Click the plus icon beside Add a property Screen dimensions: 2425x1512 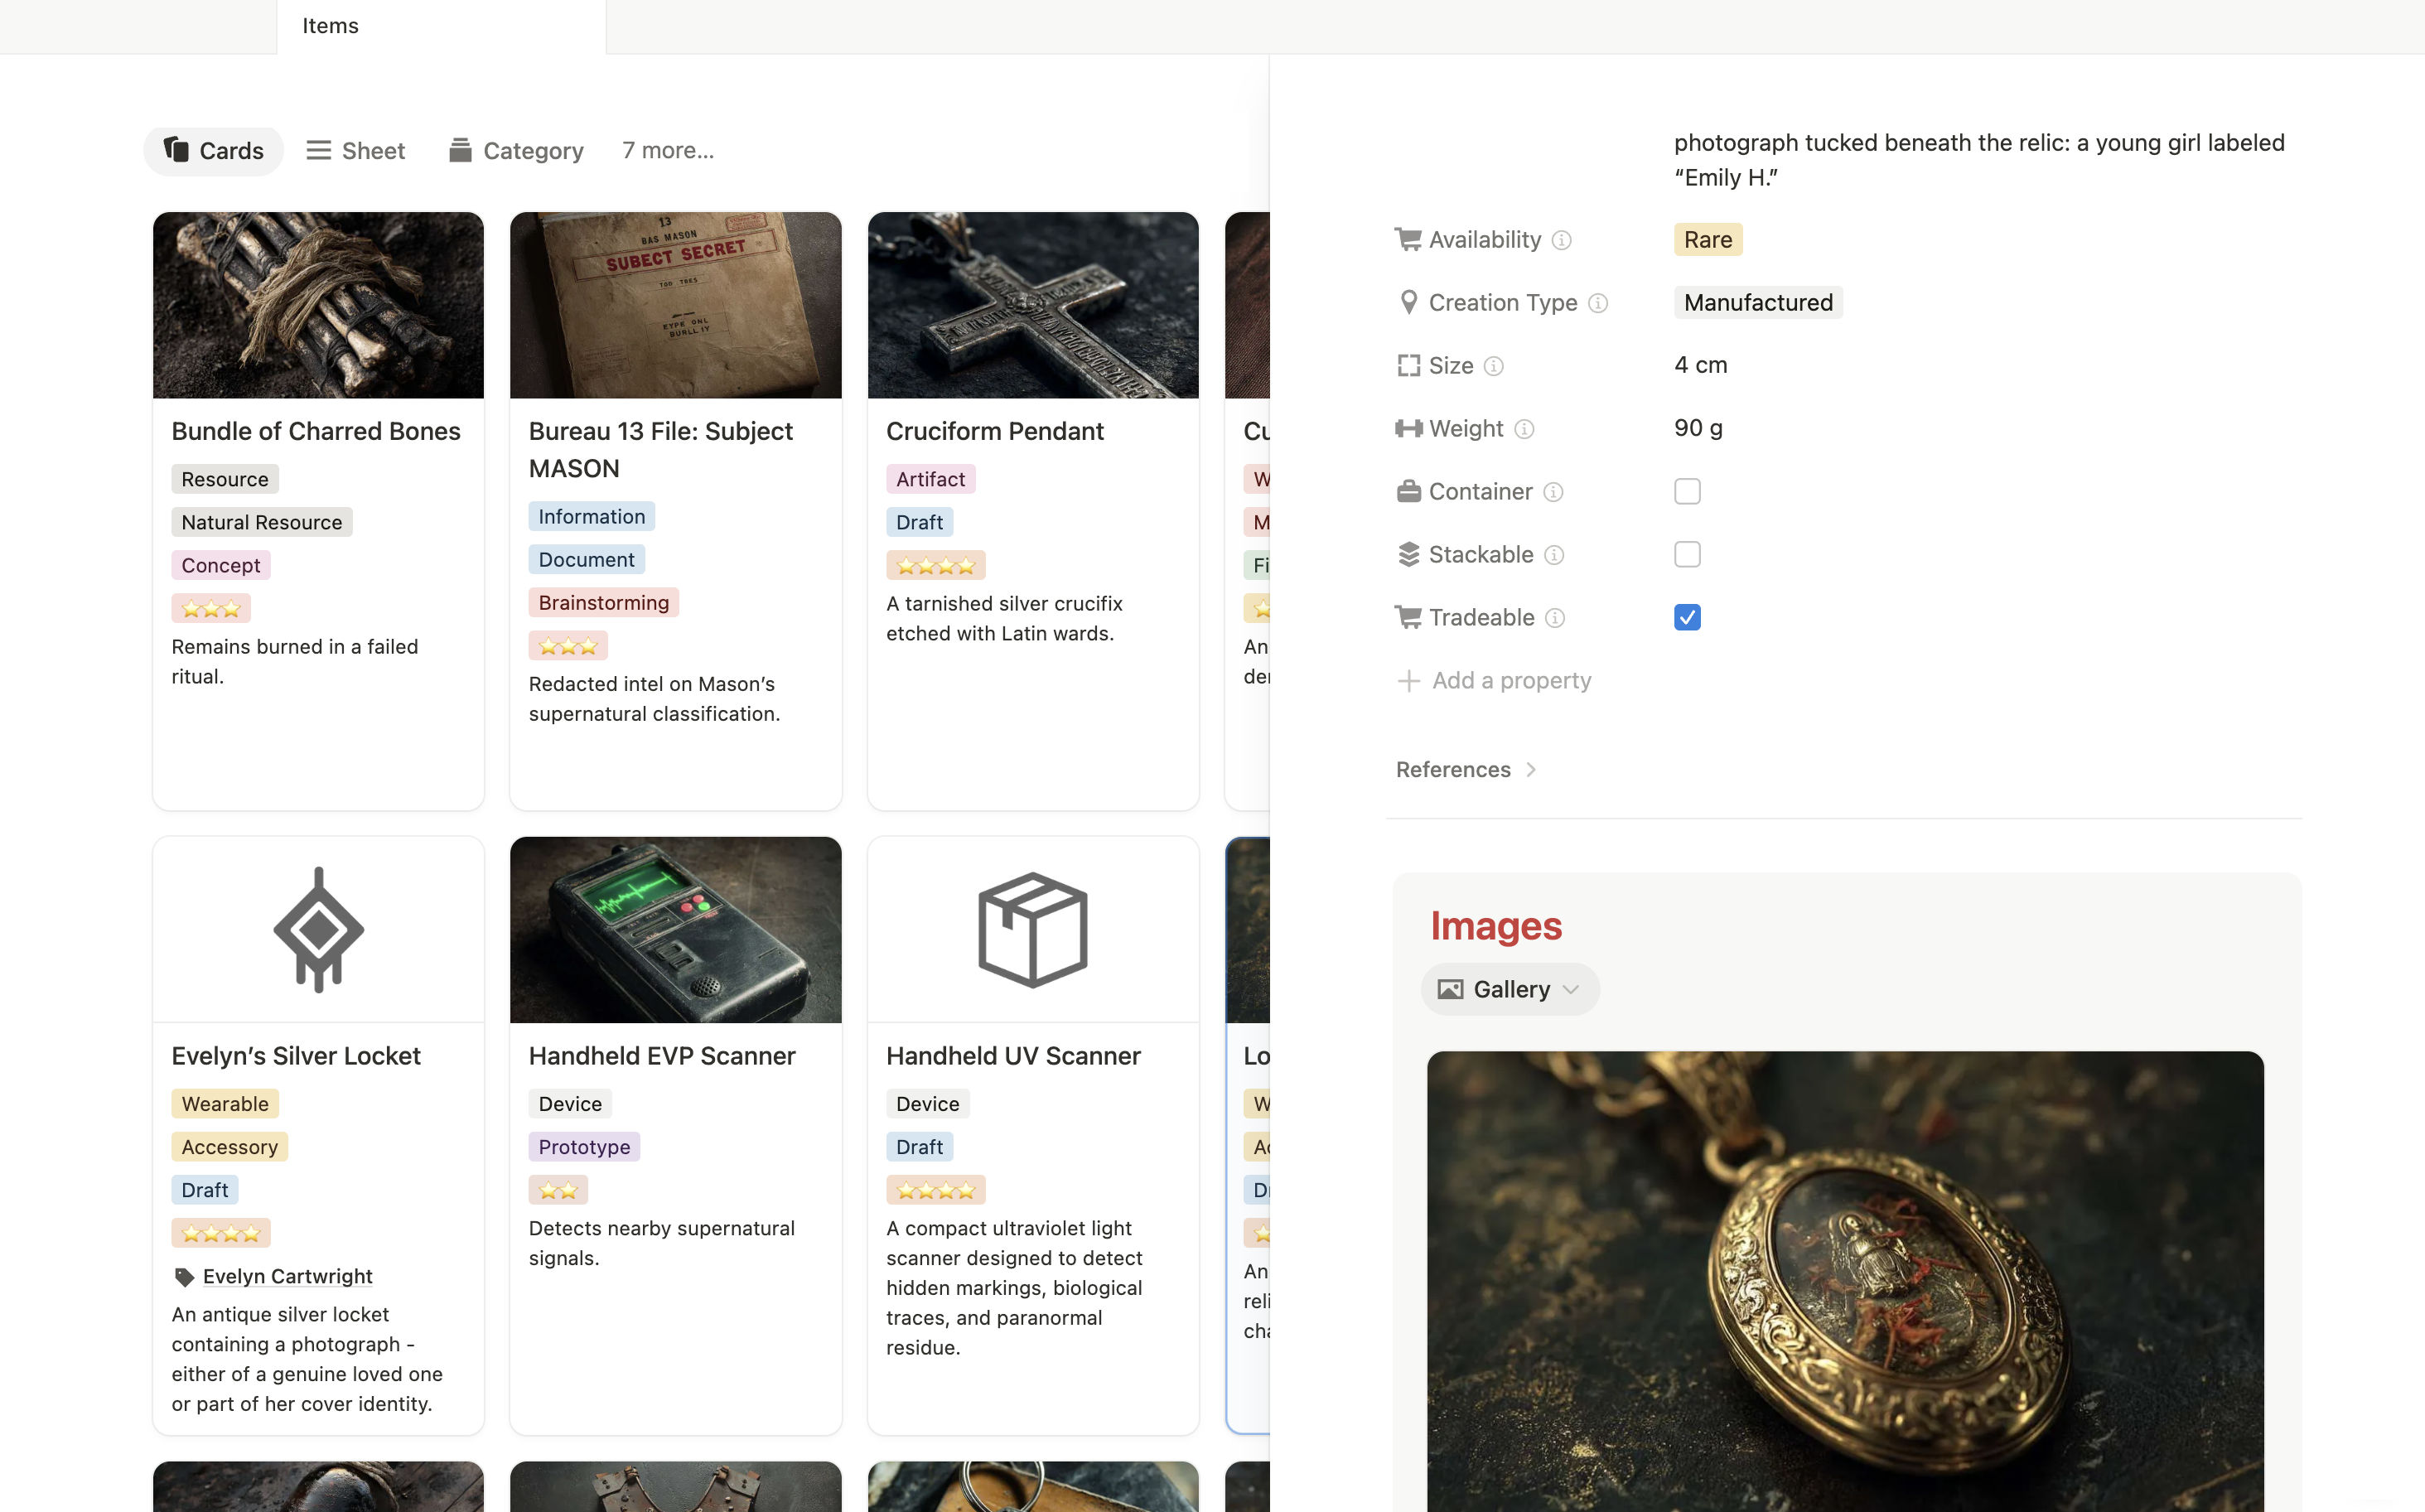[x=1408, y=681]
